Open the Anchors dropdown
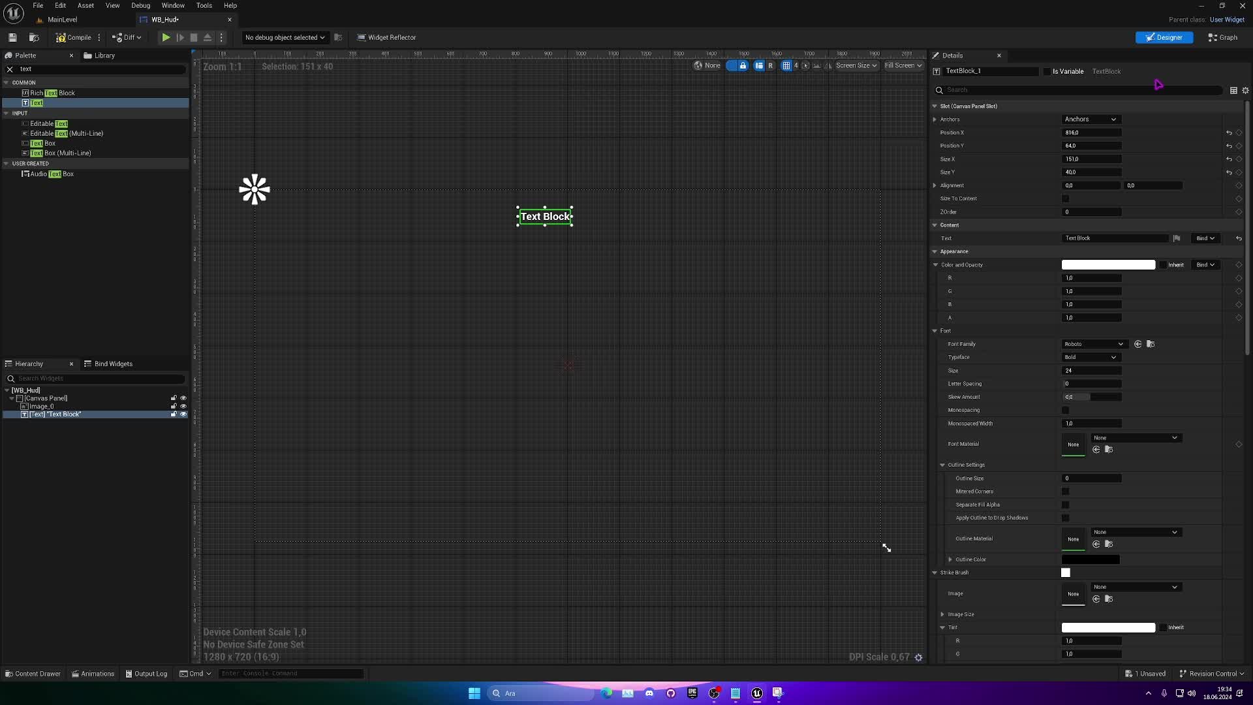1253x705 pixels. tap(1091, 119)
